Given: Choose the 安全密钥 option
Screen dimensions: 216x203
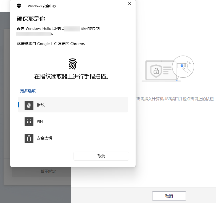Looking at the screenshot, I should tap(73, 138).
